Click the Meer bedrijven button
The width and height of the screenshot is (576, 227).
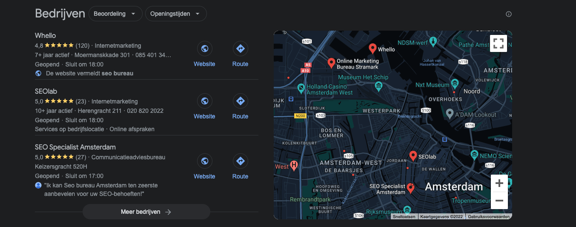click(146, 212)
